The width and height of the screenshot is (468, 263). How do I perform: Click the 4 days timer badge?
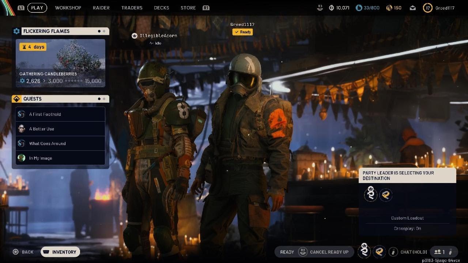point(33,47)
